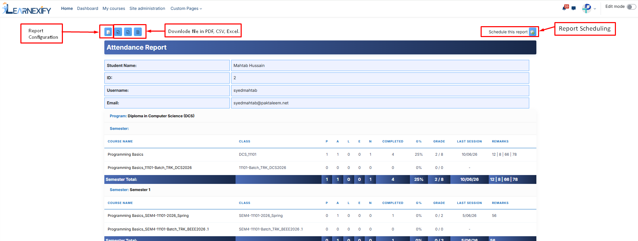The width and height of the screenshot is (638, 241).
Task: Click the username value syedmahtab
Action: coord(245,90)
